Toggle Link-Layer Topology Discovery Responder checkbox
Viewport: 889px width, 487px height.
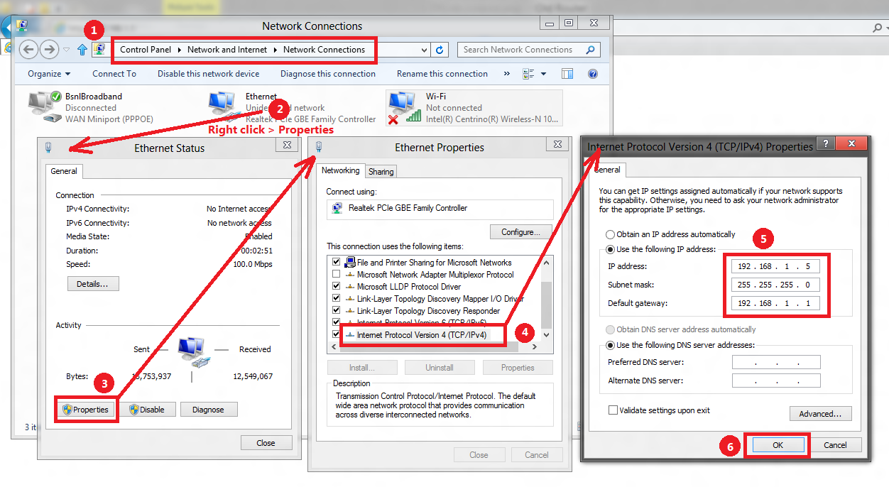click(337, 311)
